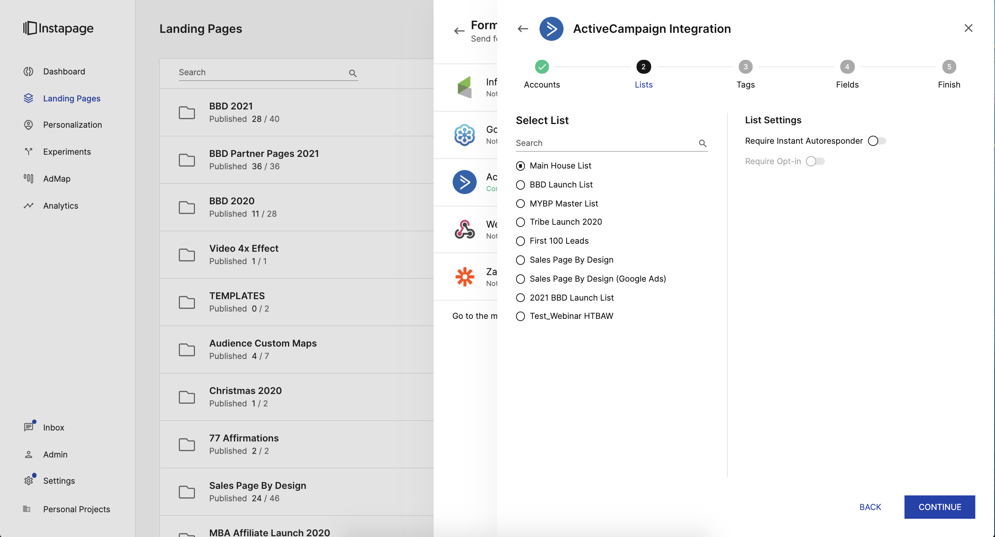Screen dimensions: 995x537
Task: Close the ActiveCampaign Integration dialog
Action: point(968,28)
